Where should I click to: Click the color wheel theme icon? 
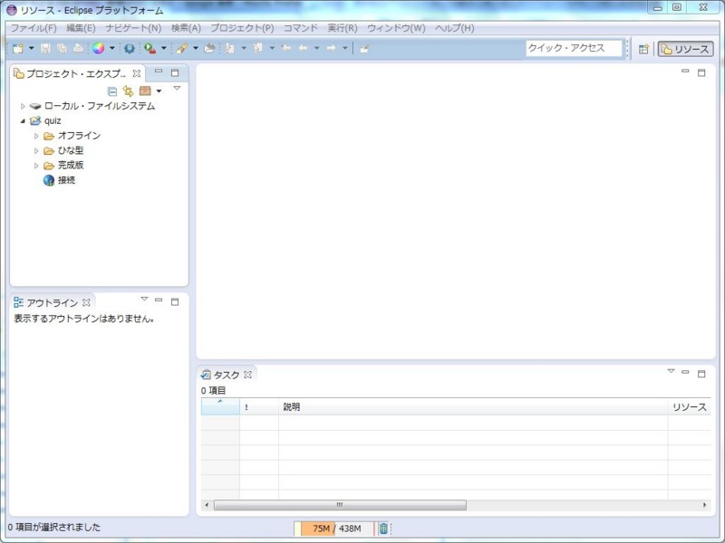(x=98, y=48)
